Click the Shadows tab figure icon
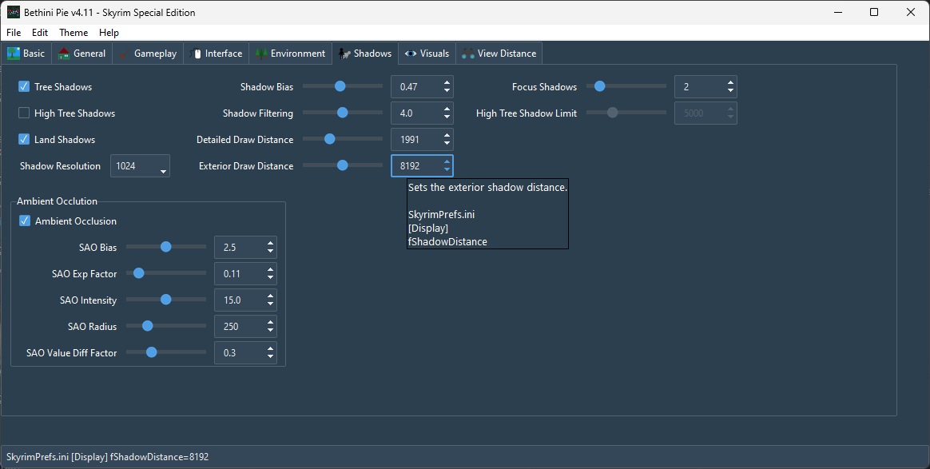Viewport: 930px width, 469px height. coord(344,54)
